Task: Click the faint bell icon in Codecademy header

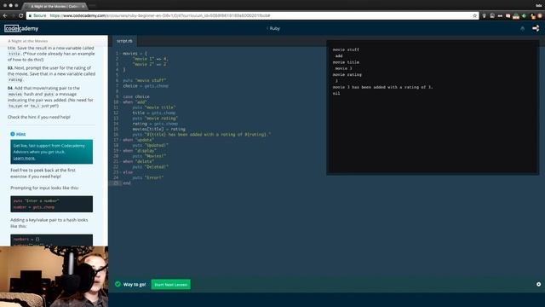Action: pos(522,28)
